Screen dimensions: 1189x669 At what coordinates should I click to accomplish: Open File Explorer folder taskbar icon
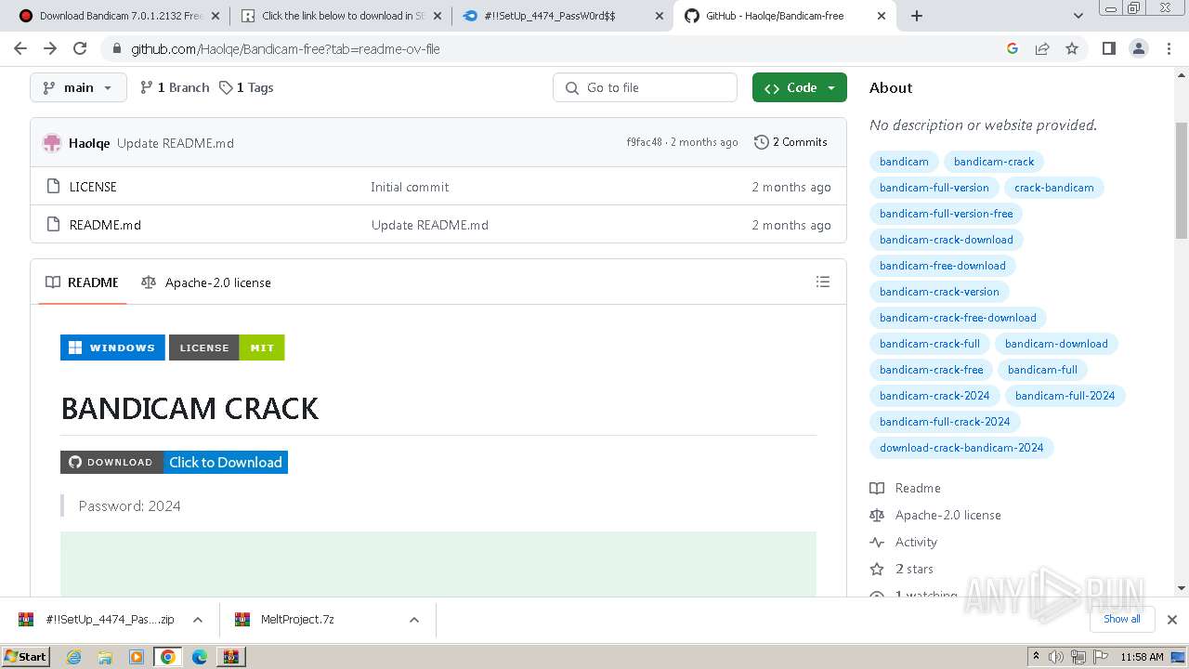coord(105,657)
